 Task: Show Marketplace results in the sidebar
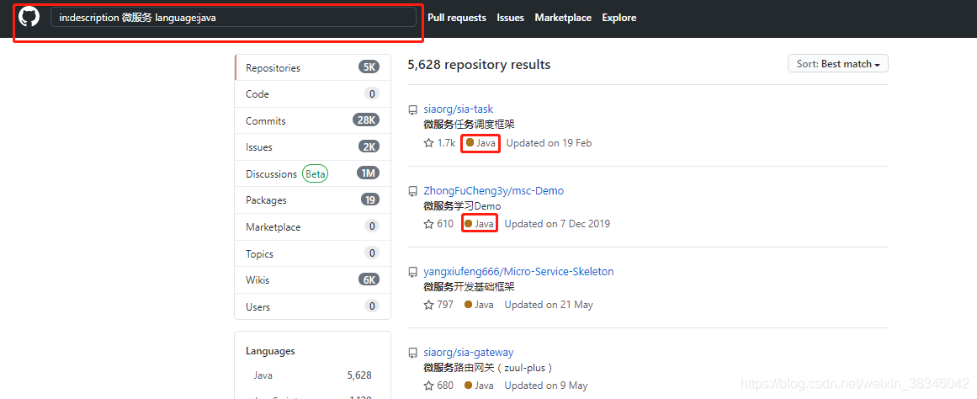click(313, 227)
